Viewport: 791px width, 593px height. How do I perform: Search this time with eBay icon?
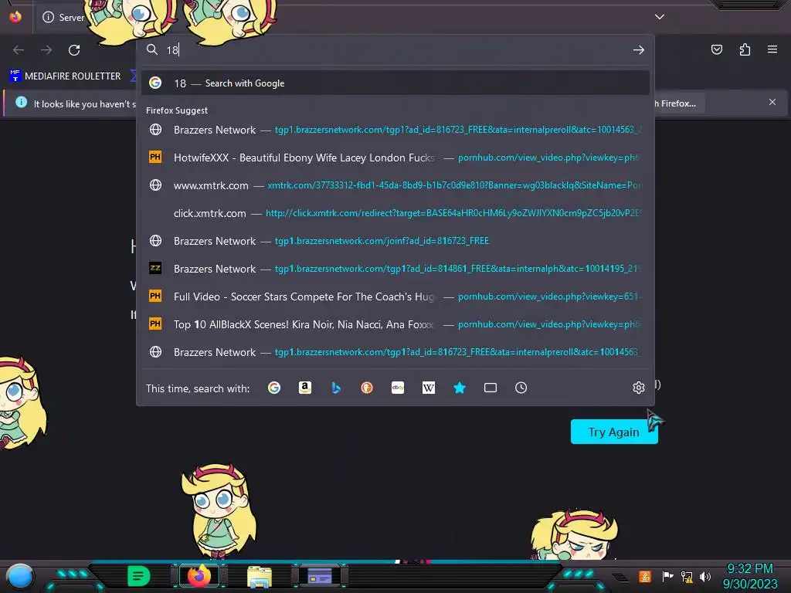[x=398, y=388]
